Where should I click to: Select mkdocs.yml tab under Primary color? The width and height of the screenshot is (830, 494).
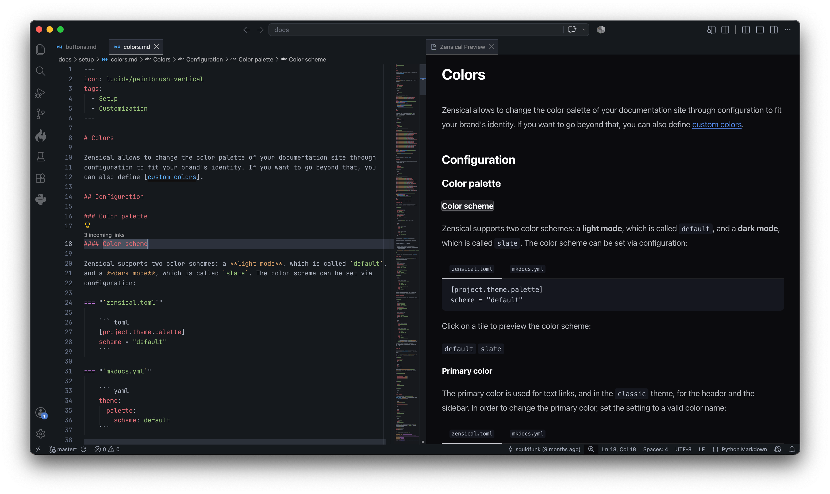[527, 434]
